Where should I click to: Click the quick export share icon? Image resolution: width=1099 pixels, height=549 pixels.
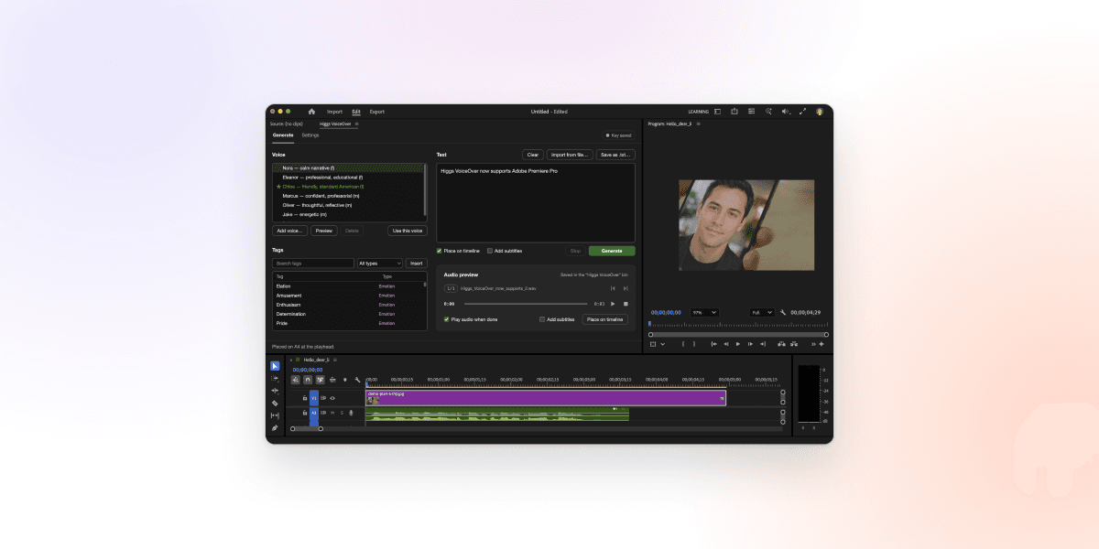click(x=734, y=112)
